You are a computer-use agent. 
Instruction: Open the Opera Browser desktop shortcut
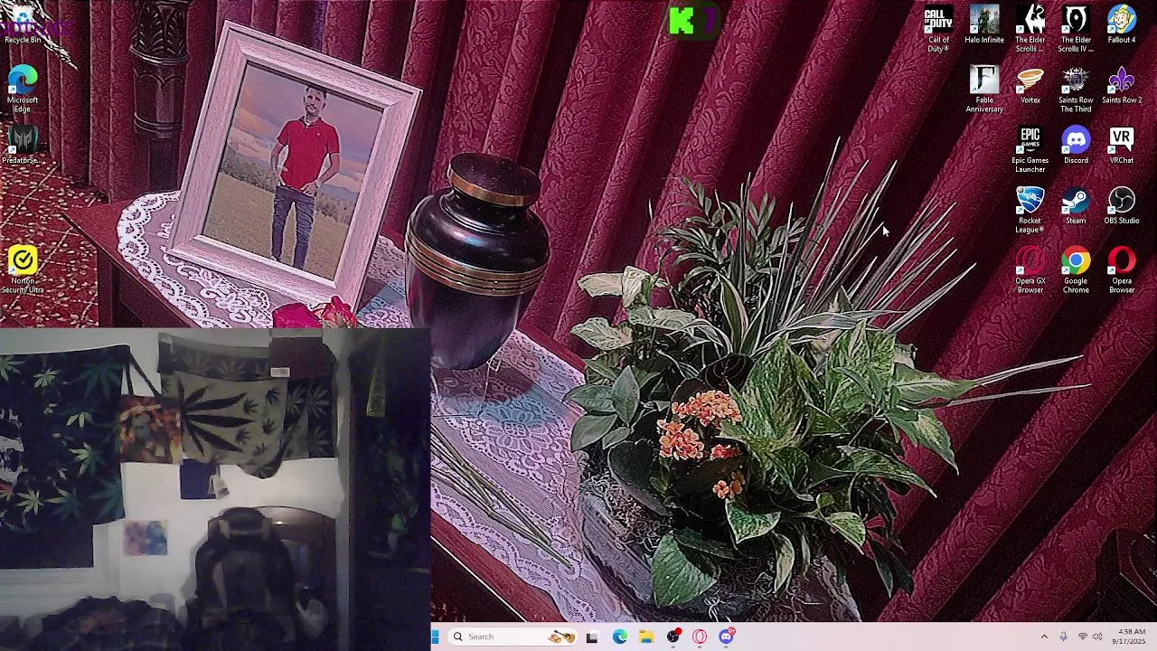[x=1122, y=270]
